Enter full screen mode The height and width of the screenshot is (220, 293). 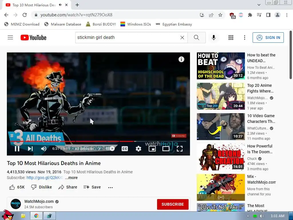point(180,149)
